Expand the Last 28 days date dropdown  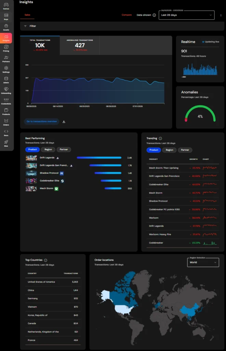186,15
